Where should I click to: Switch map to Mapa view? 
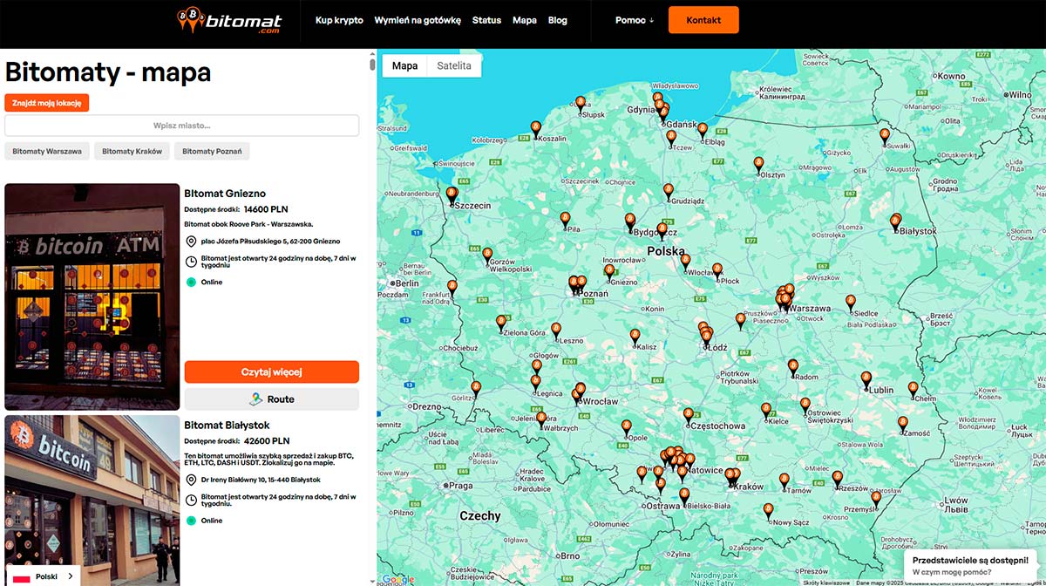(x=404, y=65)
